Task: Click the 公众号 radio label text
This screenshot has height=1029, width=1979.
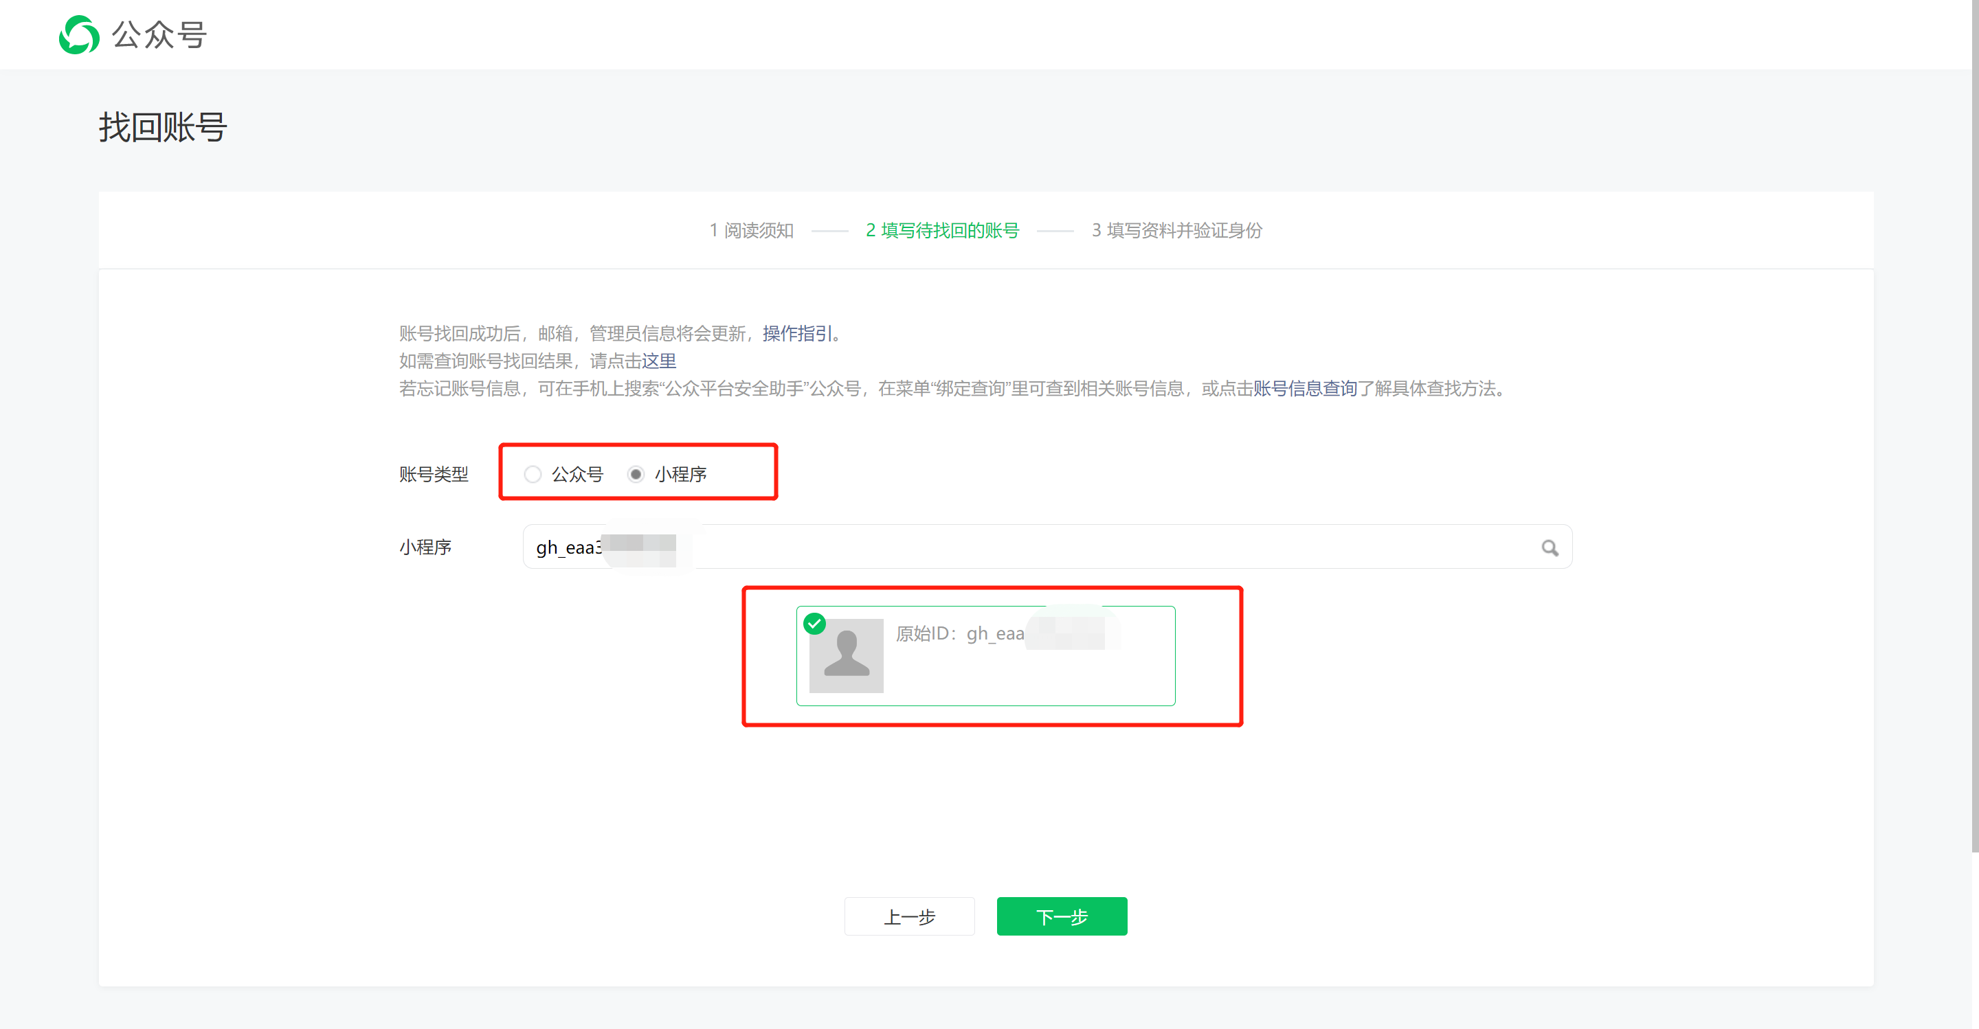Action: (577, 474)
